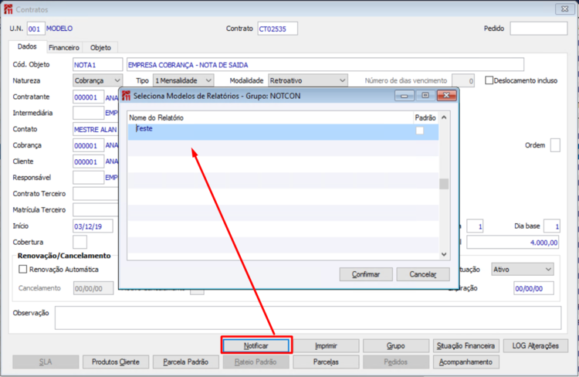Close the Seleciona Modelos de Relatórios dialog
This screenshot has width=579, height=377.
(x=446, y=96)
